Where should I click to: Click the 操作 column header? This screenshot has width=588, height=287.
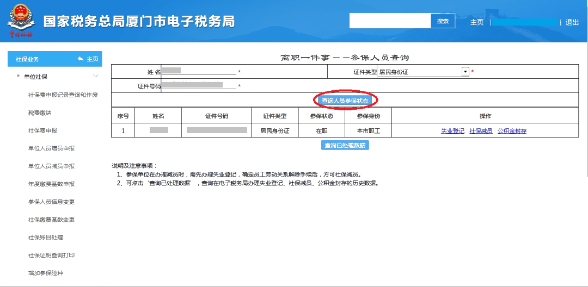tap(485, 116)
